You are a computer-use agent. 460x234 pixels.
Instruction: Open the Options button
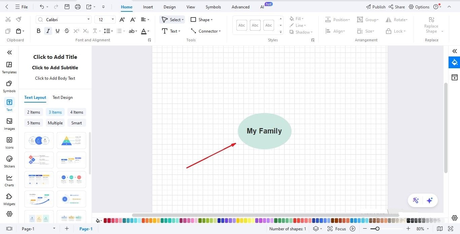(x=419, y=7)
